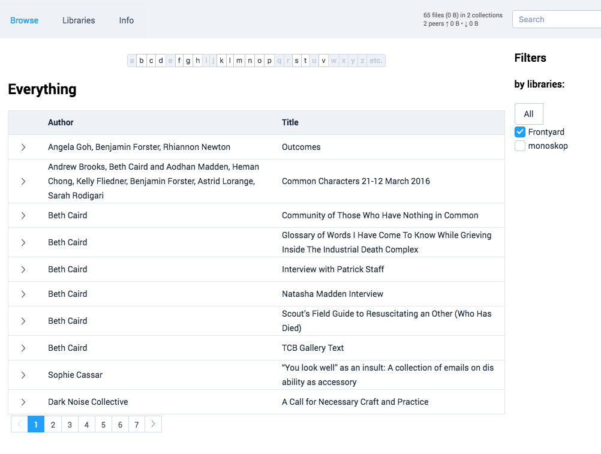The width and height of the screenshot is (601, 454).
Task: Open '"You look well" as an insult' title
Action: [387, 375]
